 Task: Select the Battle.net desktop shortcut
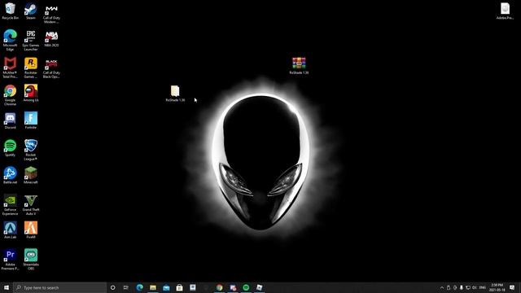10,176
